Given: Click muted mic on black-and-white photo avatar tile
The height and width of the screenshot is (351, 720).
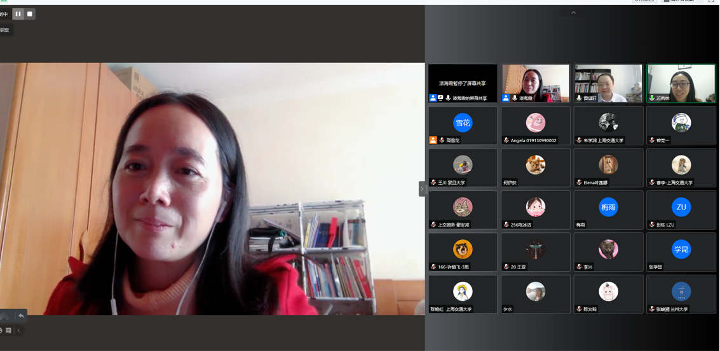Looking at the screenshot, I should tap(579, 140).
